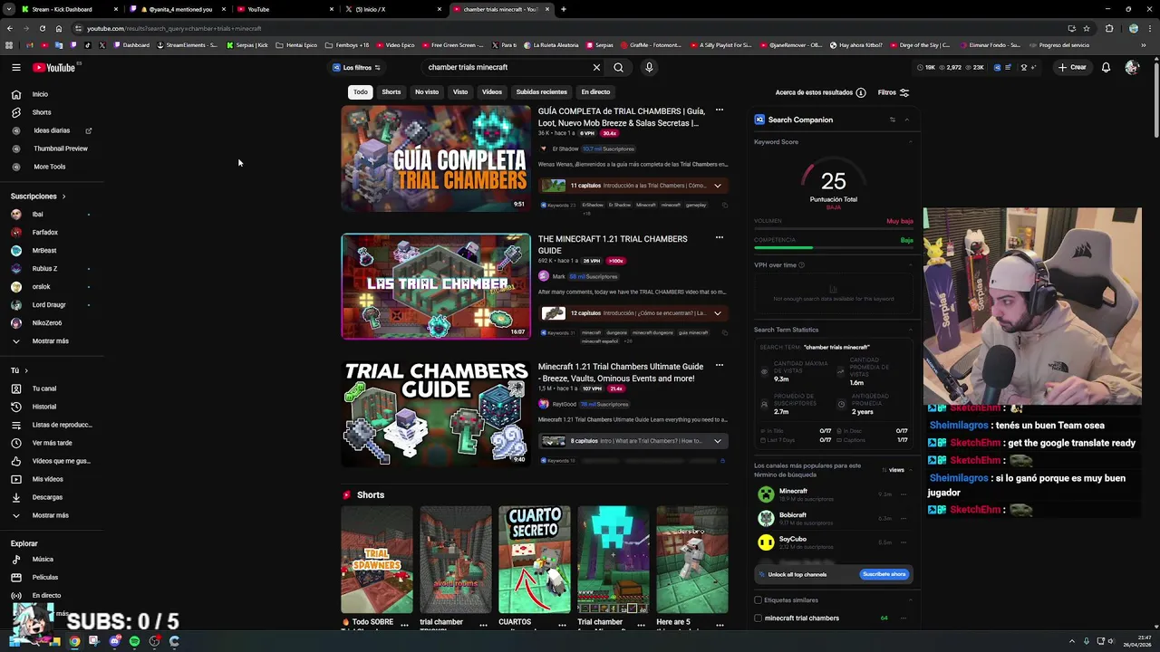Tick the Etiquetas similares checkbox
Screen dimensions: 1160x652
point(758,599)
